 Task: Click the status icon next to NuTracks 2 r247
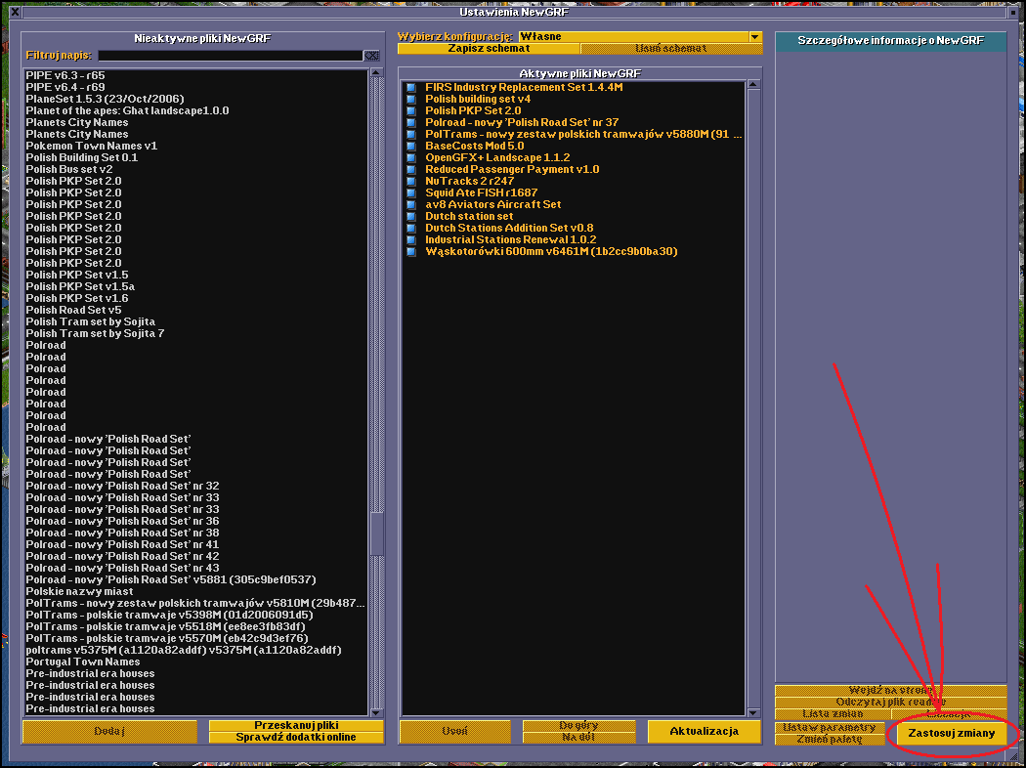pyautogui.click(x=411, y=182)
